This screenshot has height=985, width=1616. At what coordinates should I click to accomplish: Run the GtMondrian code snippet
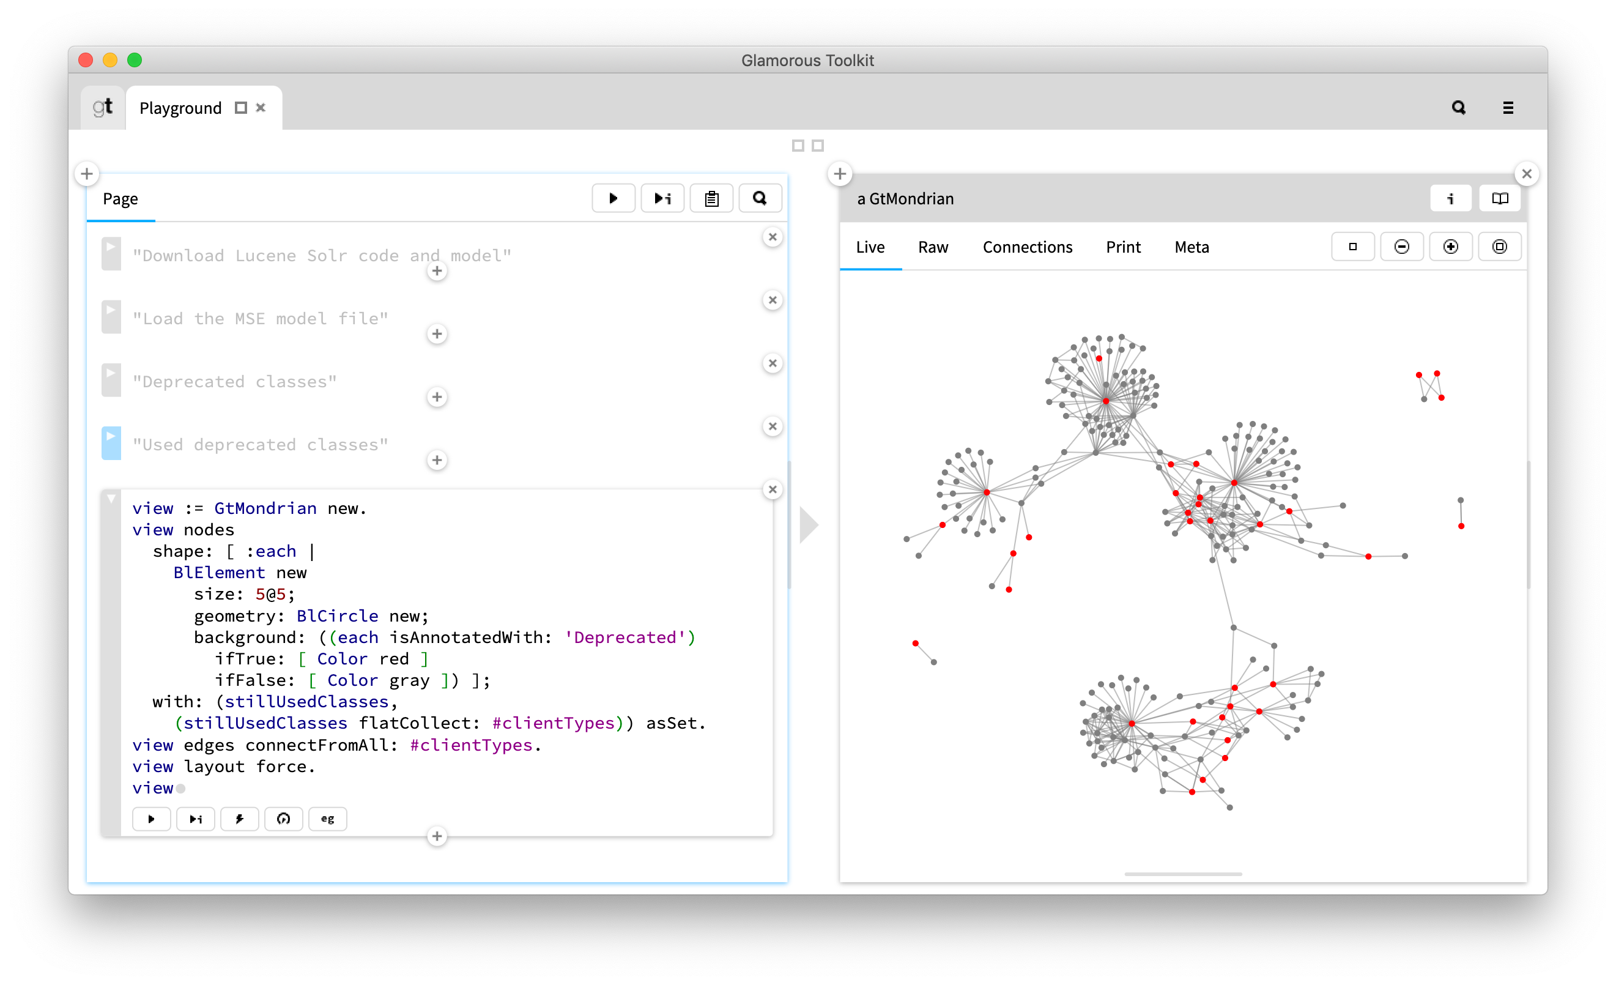[x=152, y=819]
